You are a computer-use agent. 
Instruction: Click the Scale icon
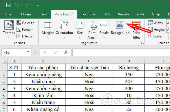tap(150, 36)
